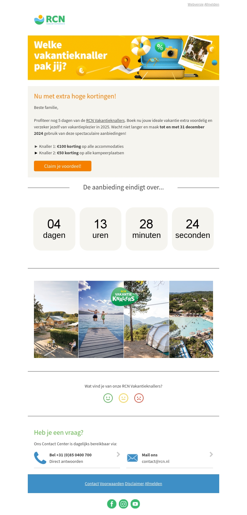
Task: Click the chevron next to the phone number
Action: (118, 454)
